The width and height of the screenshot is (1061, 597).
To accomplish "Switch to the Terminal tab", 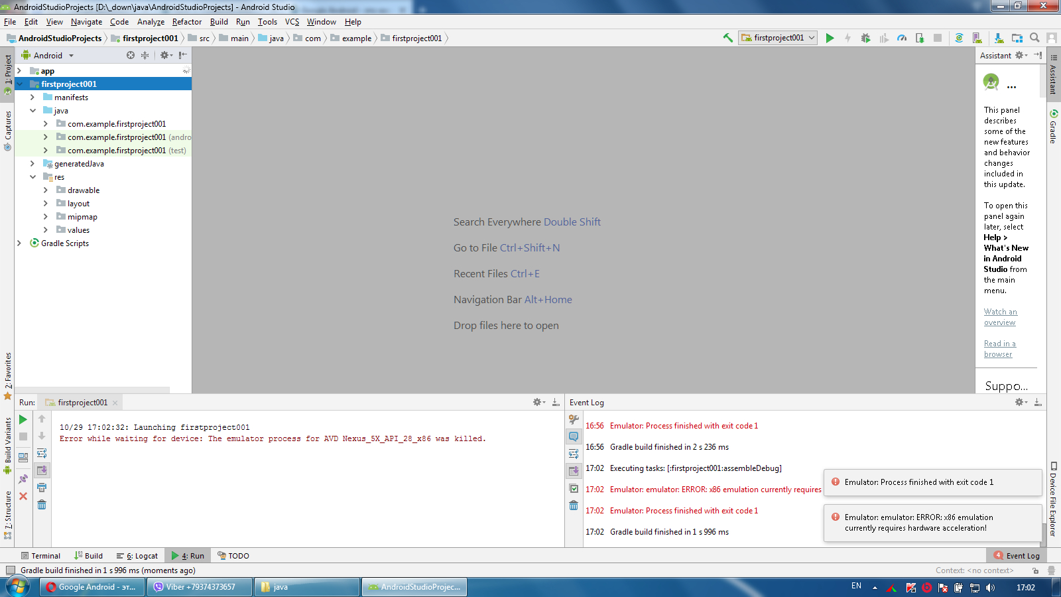I will (40, 556).
